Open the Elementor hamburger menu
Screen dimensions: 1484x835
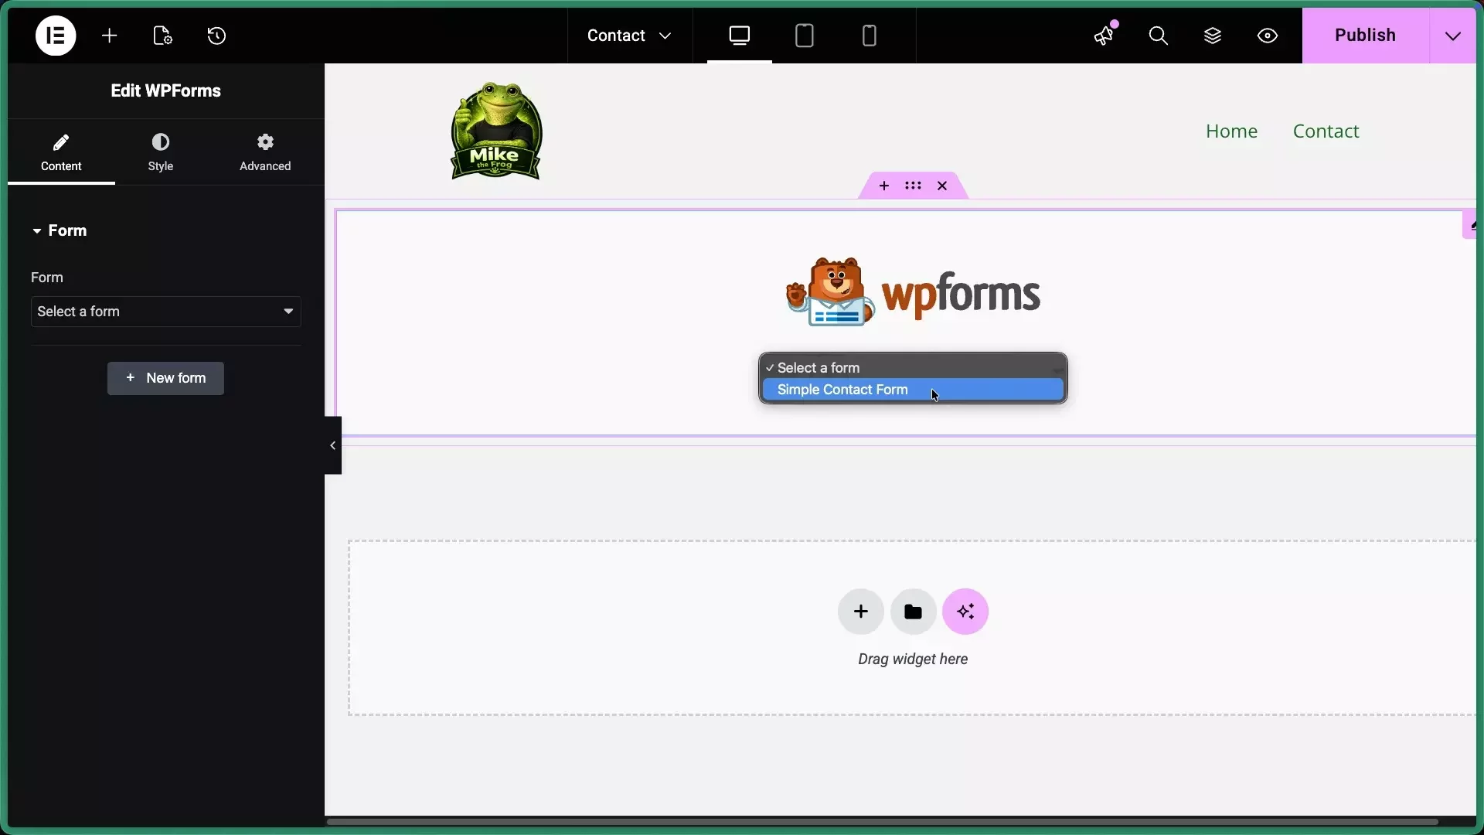pos(55,36)
